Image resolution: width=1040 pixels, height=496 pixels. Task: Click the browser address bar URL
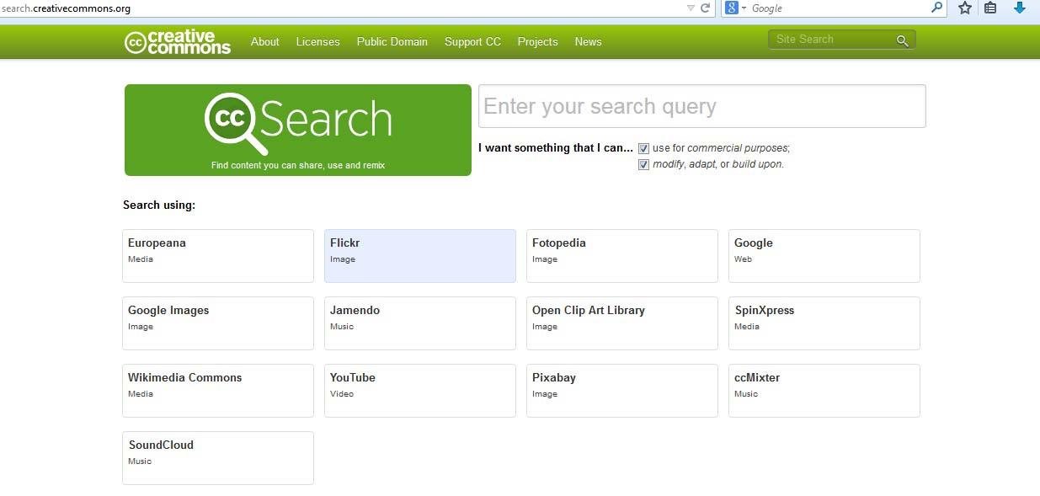67,8
